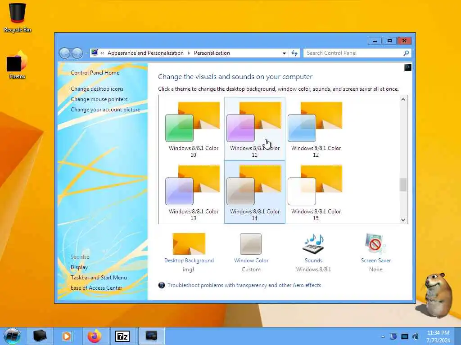Viewport: 461px width, 345px height.
Task: Click the Screen Saver link text
Action: tap(376, 261)
